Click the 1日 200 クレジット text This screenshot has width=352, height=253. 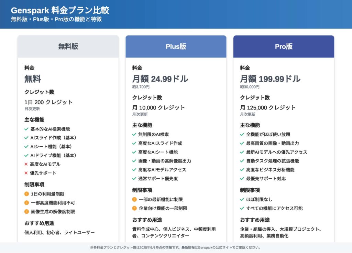point(48,102)
